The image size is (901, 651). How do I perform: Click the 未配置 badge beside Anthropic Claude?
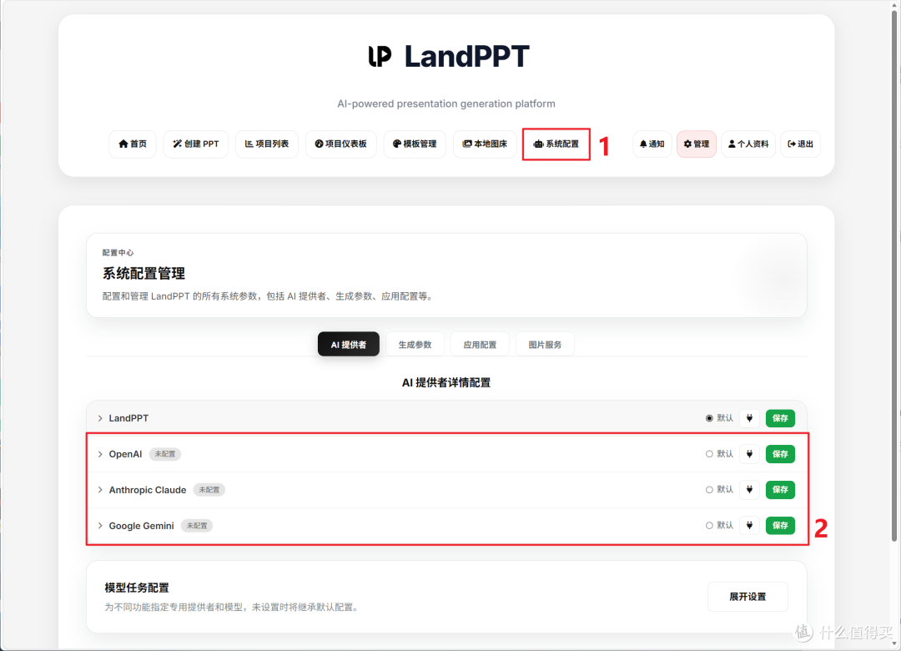pyautogui.click(x=209, y=489)
